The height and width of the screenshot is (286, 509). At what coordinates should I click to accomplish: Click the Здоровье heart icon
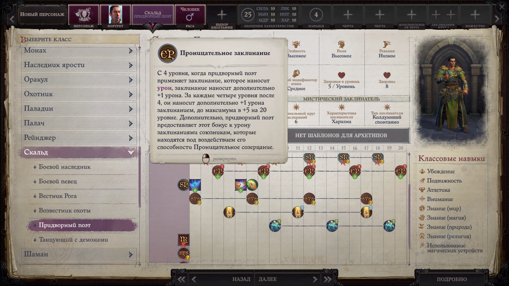click(387, 75)
